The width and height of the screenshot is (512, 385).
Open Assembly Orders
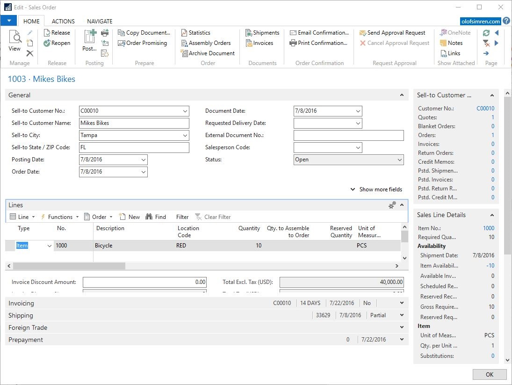click(x=206, y=43)
